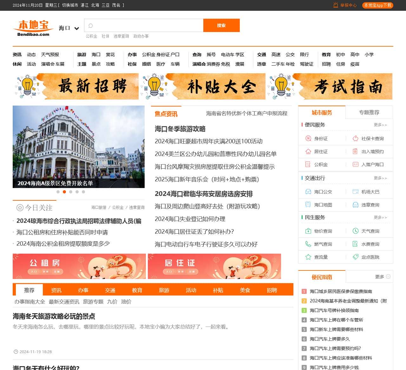Viewport: 406px width, 370px height.
Task: Select the 美食 tab in orange bar
Action: pos(245,290)
